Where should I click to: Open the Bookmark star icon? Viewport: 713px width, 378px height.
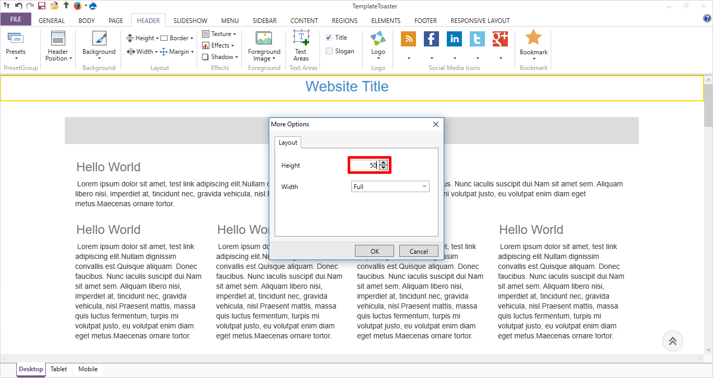click(x=533, y=39)
